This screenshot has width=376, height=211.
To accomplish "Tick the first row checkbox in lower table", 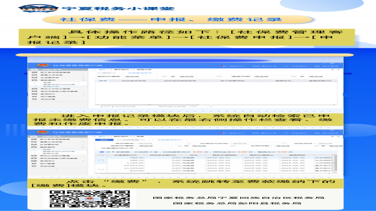I will (x=101, y=160).
